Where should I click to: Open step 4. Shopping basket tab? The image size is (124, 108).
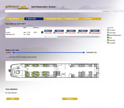72,19
